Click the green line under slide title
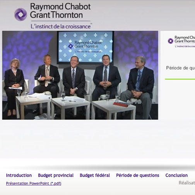The height and width of the screenshot is (195, 195). 180,79
